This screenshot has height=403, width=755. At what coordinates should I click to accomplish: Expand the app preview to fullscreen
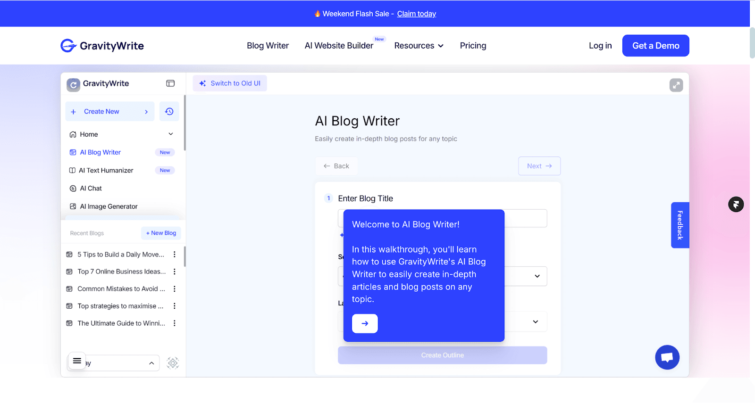[x=676, y=85]
